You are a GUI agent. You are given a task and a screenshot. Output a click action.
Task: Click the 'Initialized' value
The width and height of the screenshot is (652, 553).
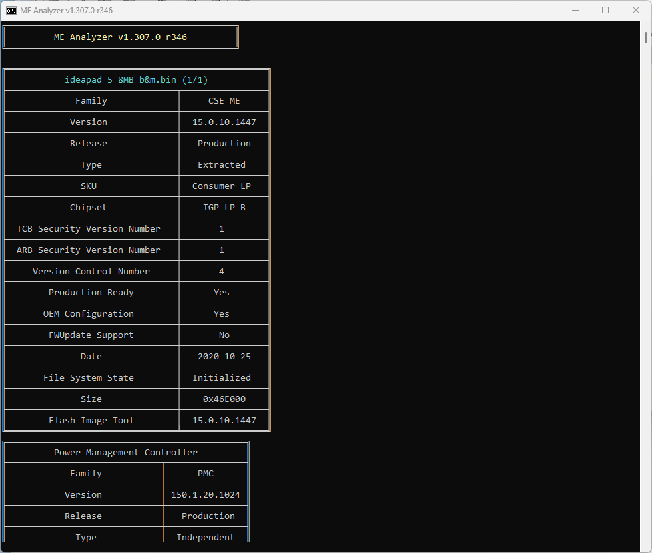pos(222,378)
